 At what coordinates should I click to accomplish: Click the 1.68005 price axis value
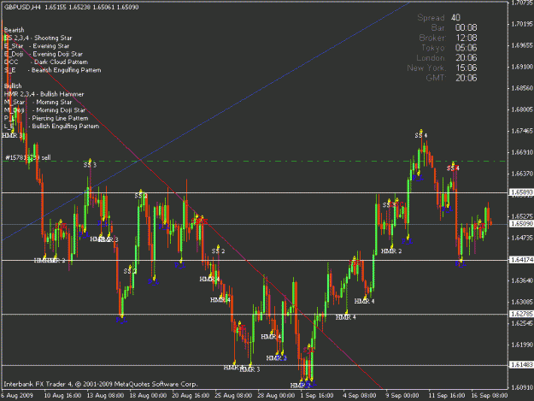coord(522,109)
